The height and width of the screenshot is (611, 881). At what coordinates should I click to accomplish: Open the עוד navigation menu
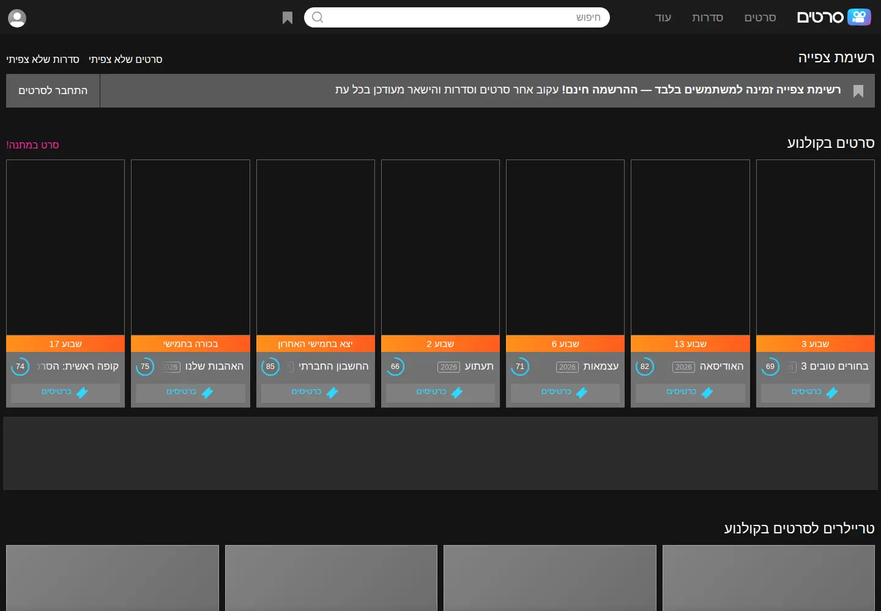(663, 18)
